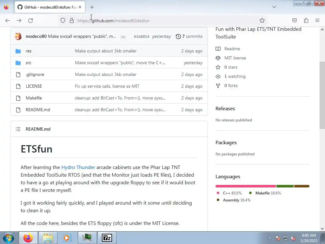This screenshot has width=325, height=244.
Task: Click brown Assembly language bar segment
Action: 302,186
